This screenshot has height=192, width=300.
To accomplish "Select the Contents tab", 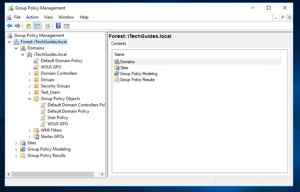I will [x=118, y=44].
